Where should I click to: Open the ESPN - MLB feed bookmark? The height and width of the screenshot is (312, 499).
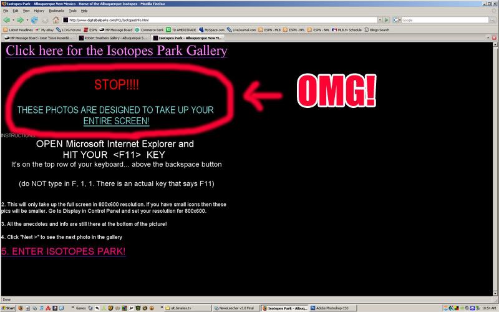269,30
